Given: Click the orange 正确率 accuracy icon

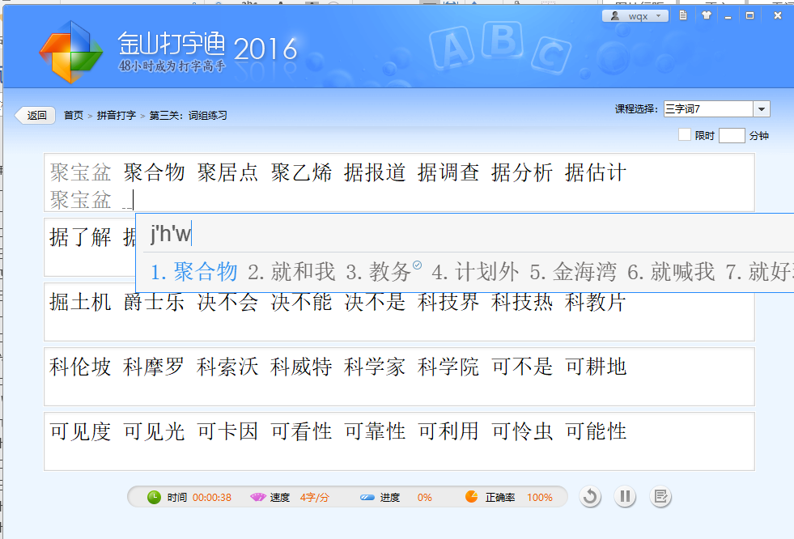Looking at the screenshot, I should pos(472,497).
